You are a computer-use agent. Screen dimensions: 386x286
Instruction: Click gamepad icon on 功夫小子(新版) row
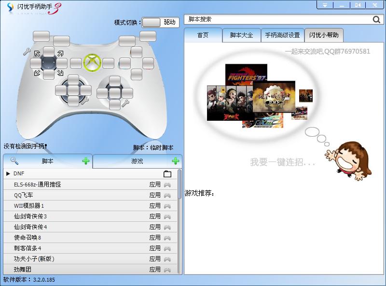167,259
